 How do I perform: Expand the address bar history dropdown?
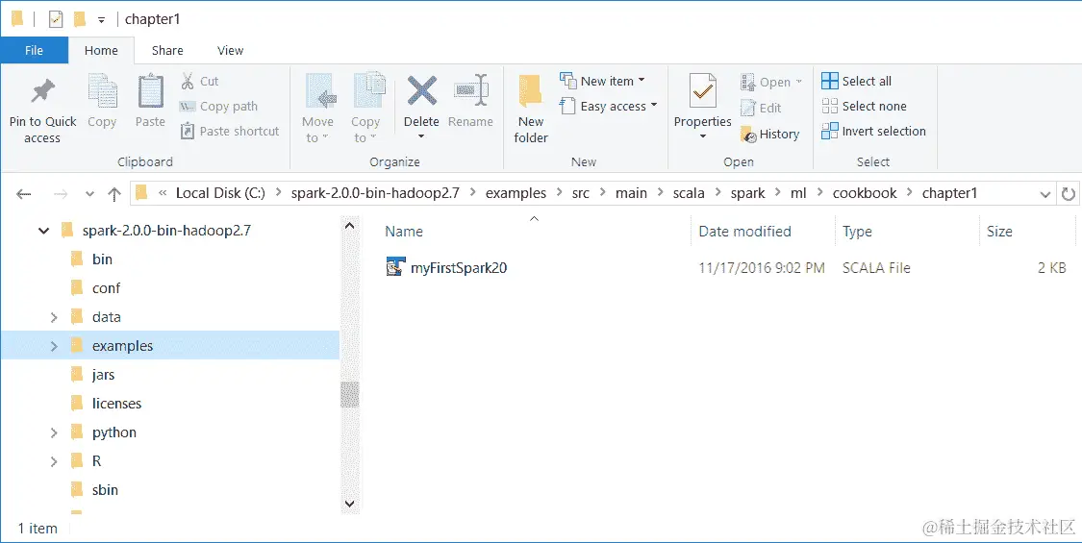(1044, 194)
